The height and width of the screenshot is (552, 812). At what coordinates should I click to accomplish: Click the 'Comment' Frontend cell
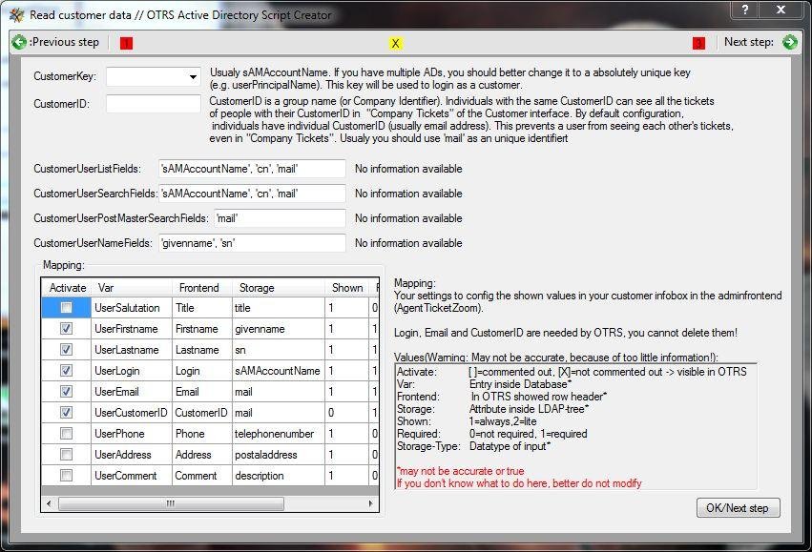coord(202,476)
